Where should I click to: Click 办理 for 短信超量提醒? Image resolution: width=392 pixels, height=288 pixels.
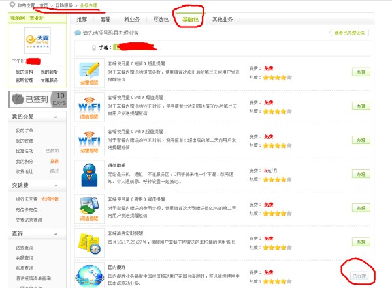click(x=361, y=72)
